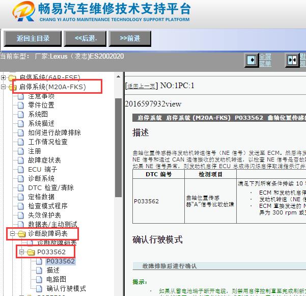The image size is (306, 296).
Task: Click the folder icon beside P033562
Action: coord(31,252)
